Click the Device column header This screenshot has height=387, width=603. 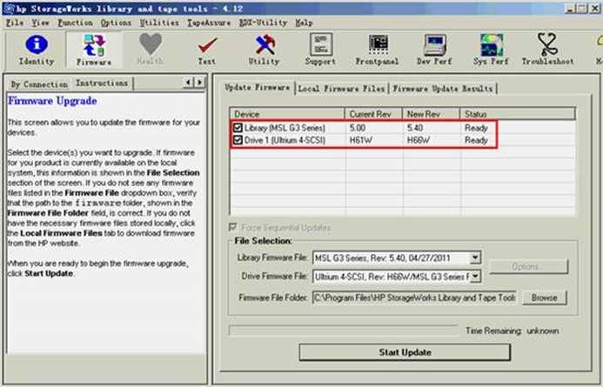(x=287, y=114)
